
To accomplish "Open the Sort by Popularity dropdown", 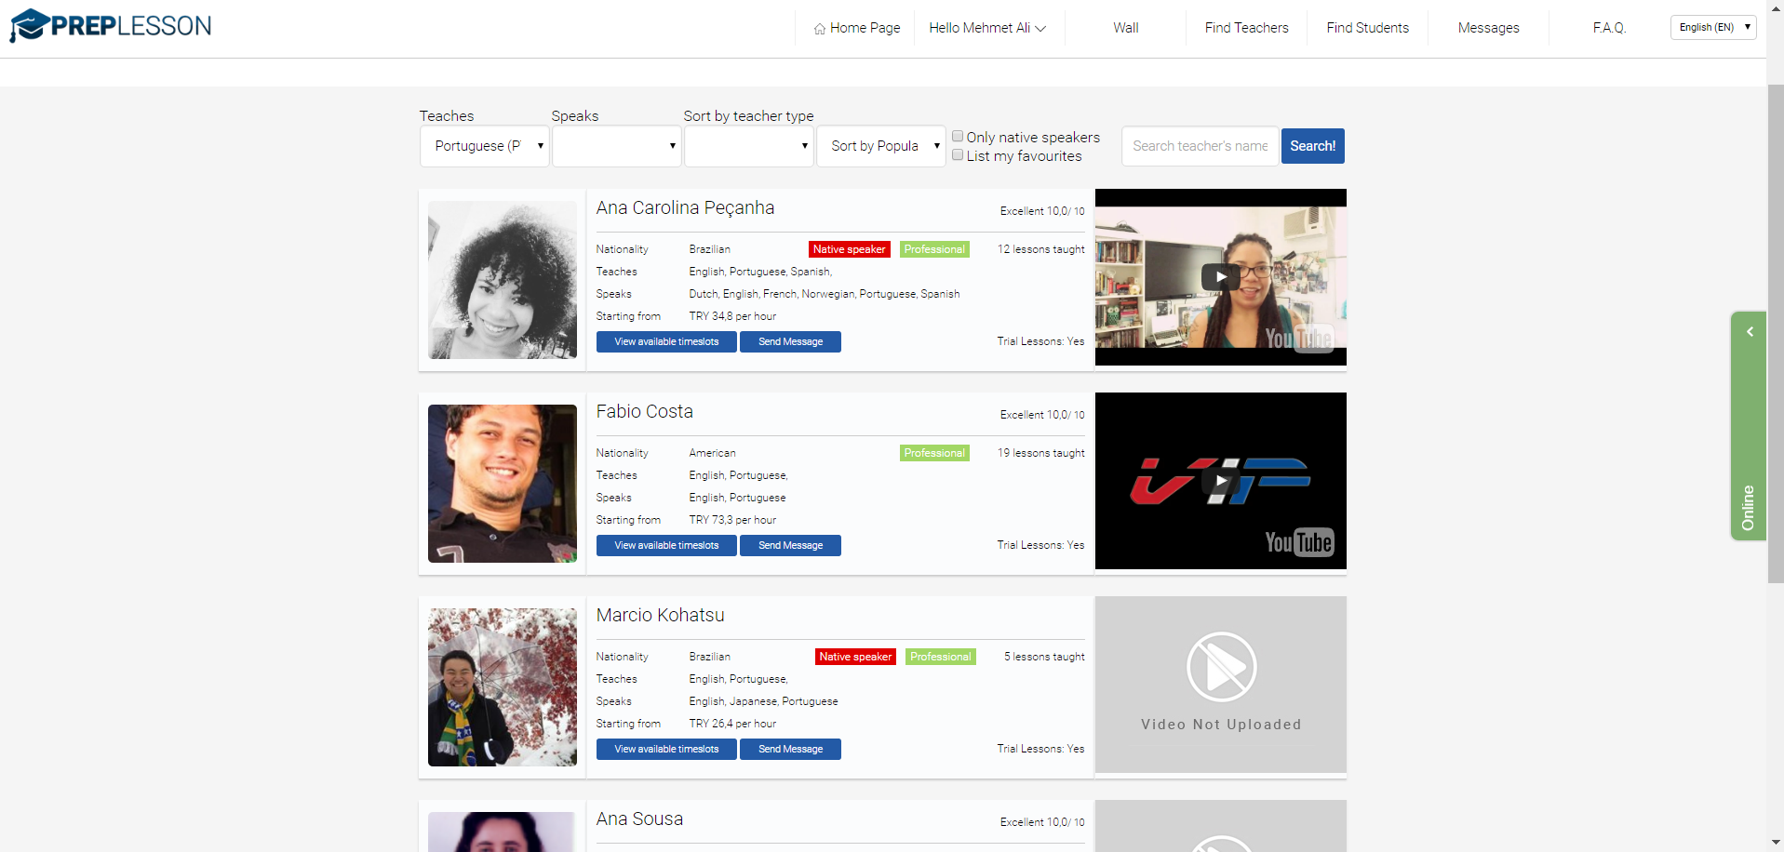I will (881, 146).
